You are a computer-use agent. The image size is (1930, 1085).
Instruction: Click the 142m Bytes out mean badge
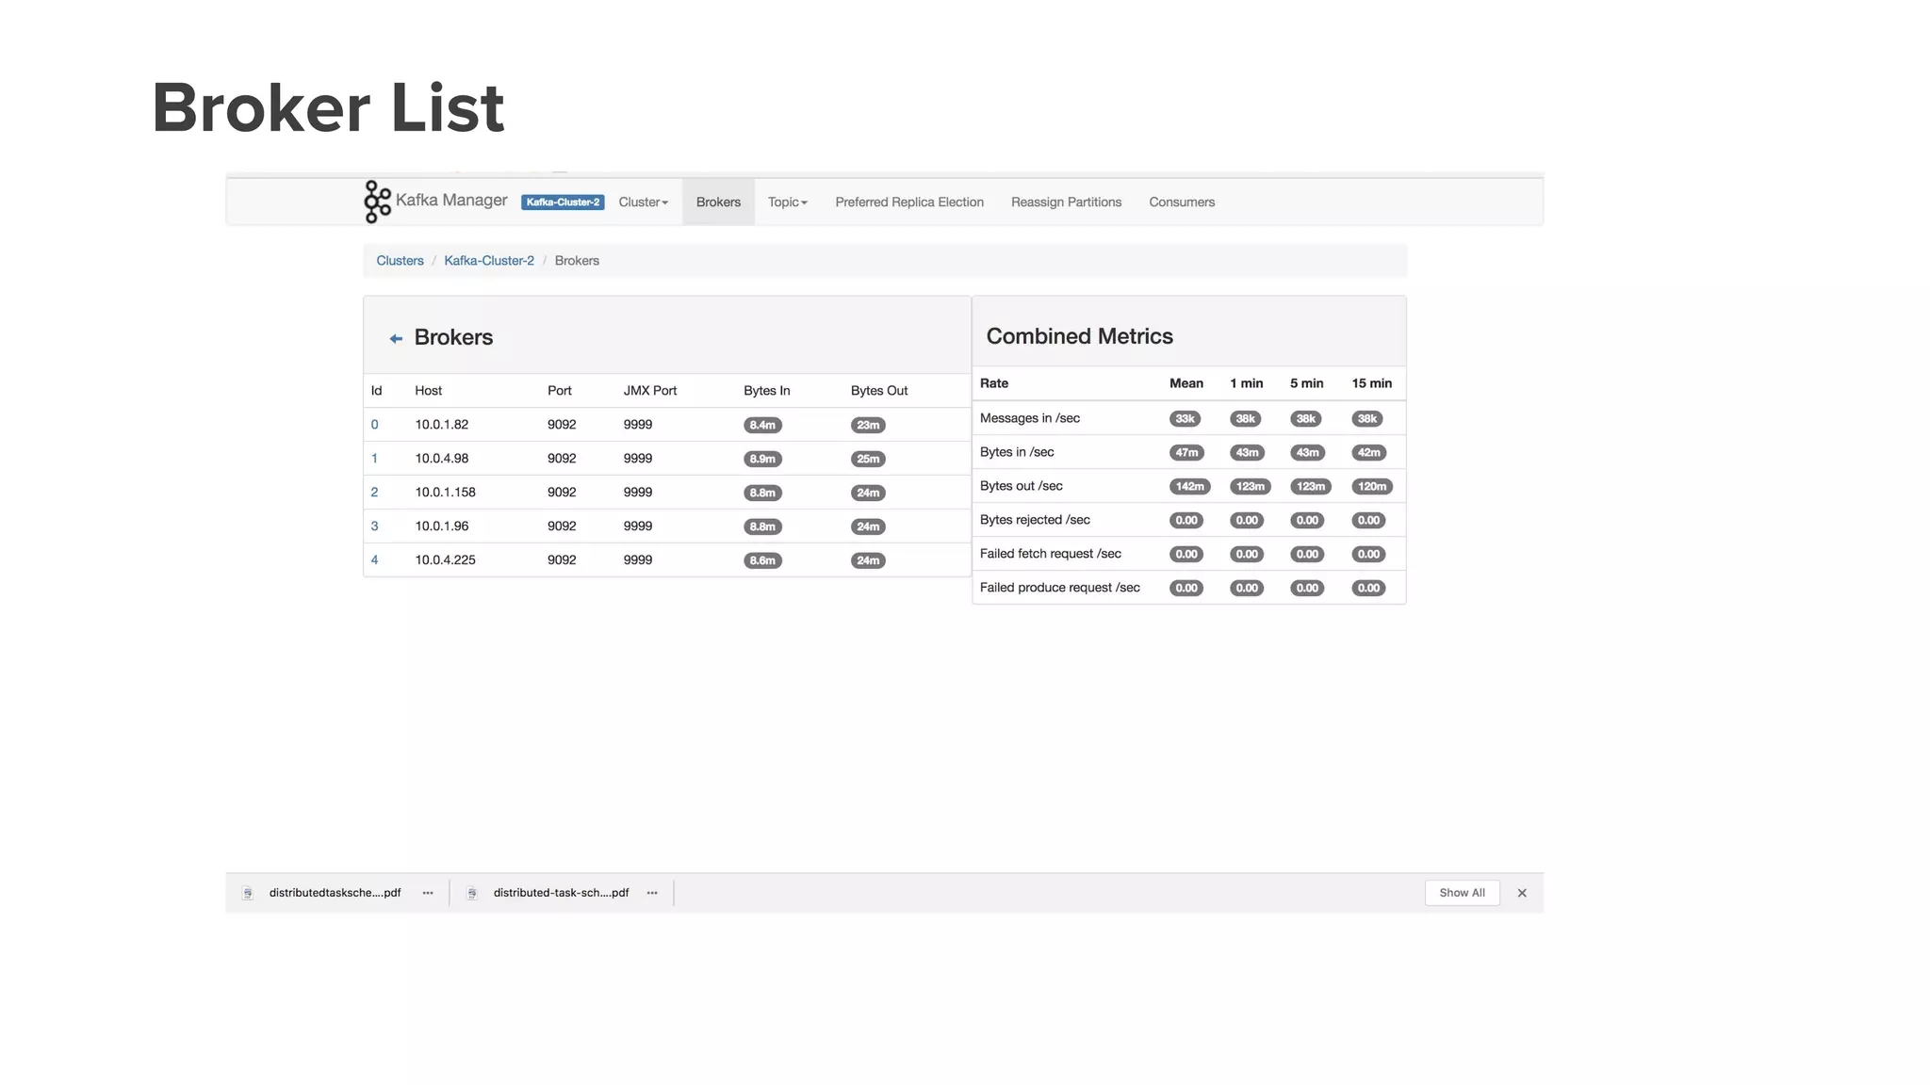[x=1189, y=487]
